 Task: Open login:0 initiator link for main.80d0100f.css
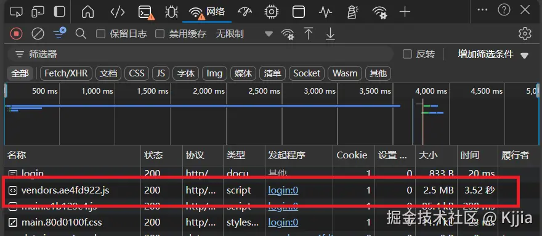coord(283,222)
